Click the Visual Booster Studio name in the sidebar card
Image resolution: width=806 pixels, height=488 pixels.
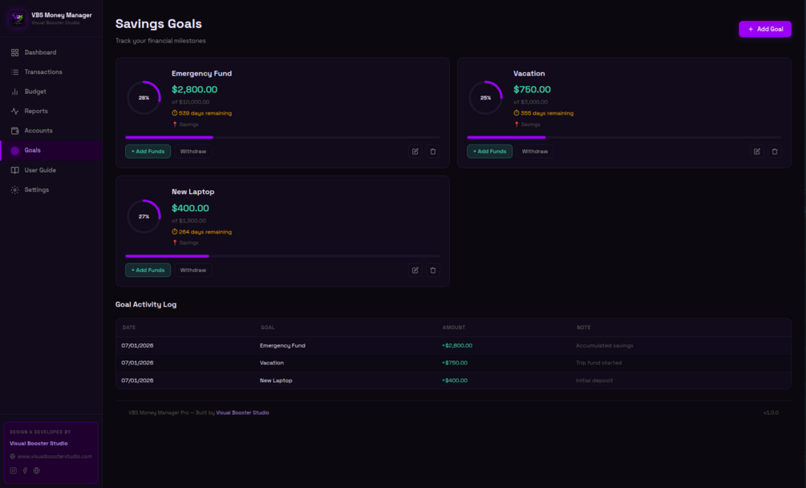pyautogui.click(x=38, y=443)
